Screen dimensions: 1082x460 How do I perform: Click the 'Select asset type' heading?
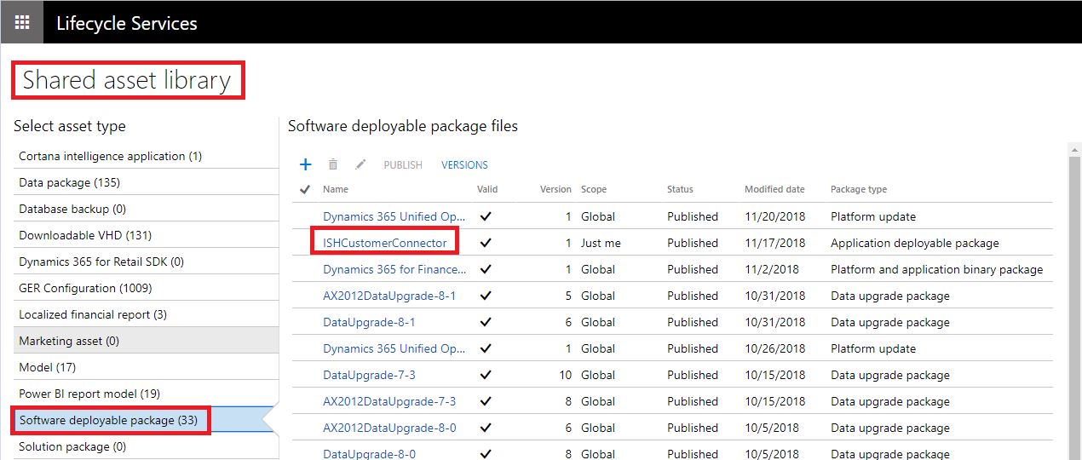click(70, 126)
